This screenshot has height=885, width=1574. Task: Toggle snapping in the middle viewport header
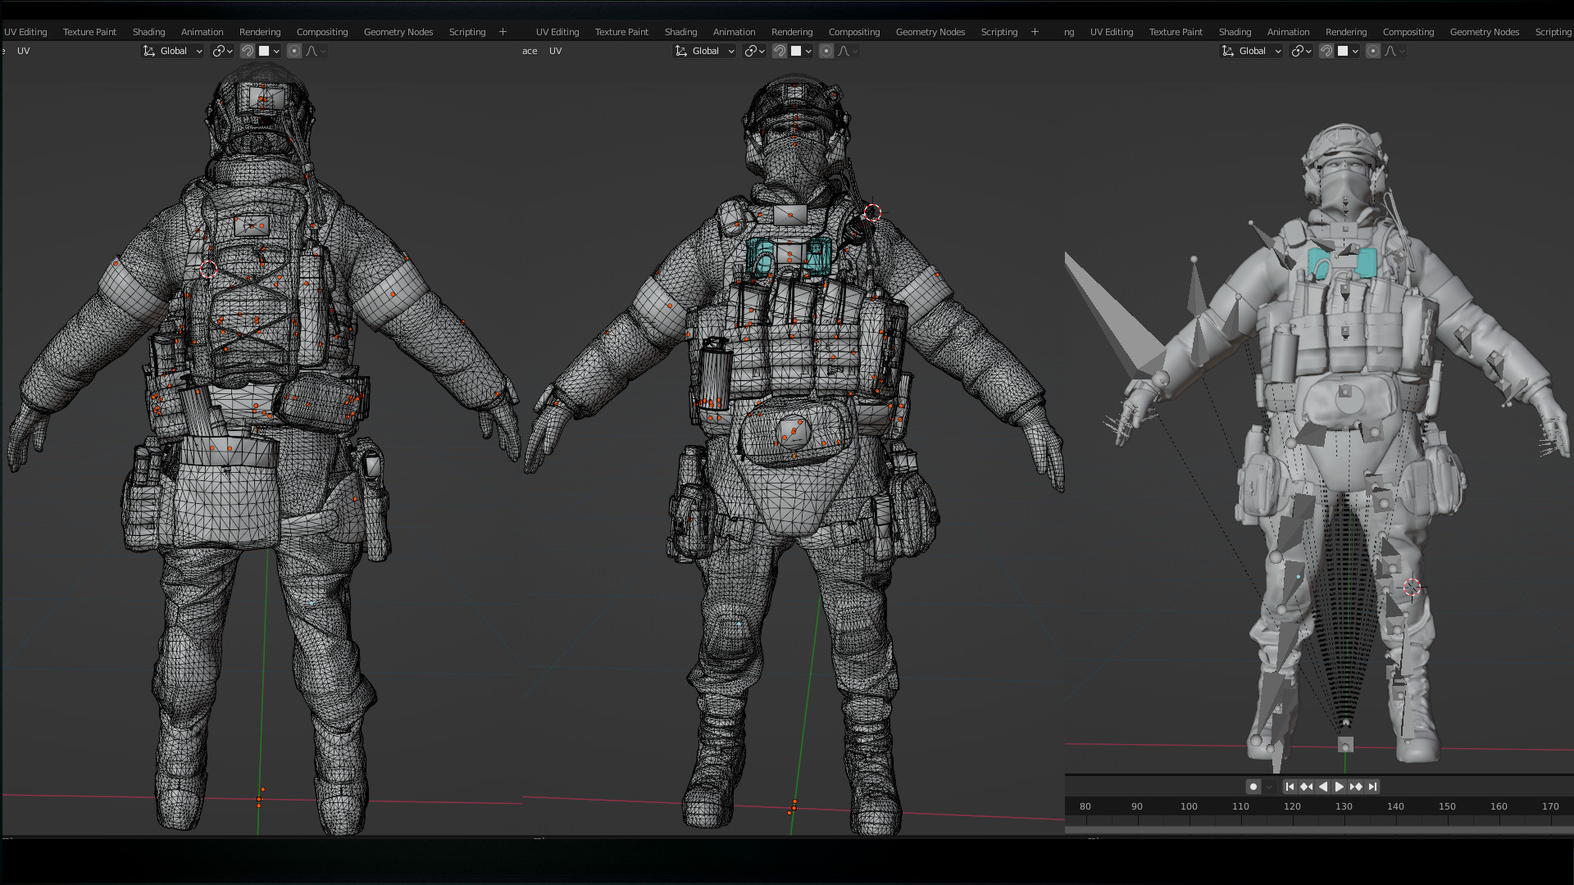coord(779,51)
